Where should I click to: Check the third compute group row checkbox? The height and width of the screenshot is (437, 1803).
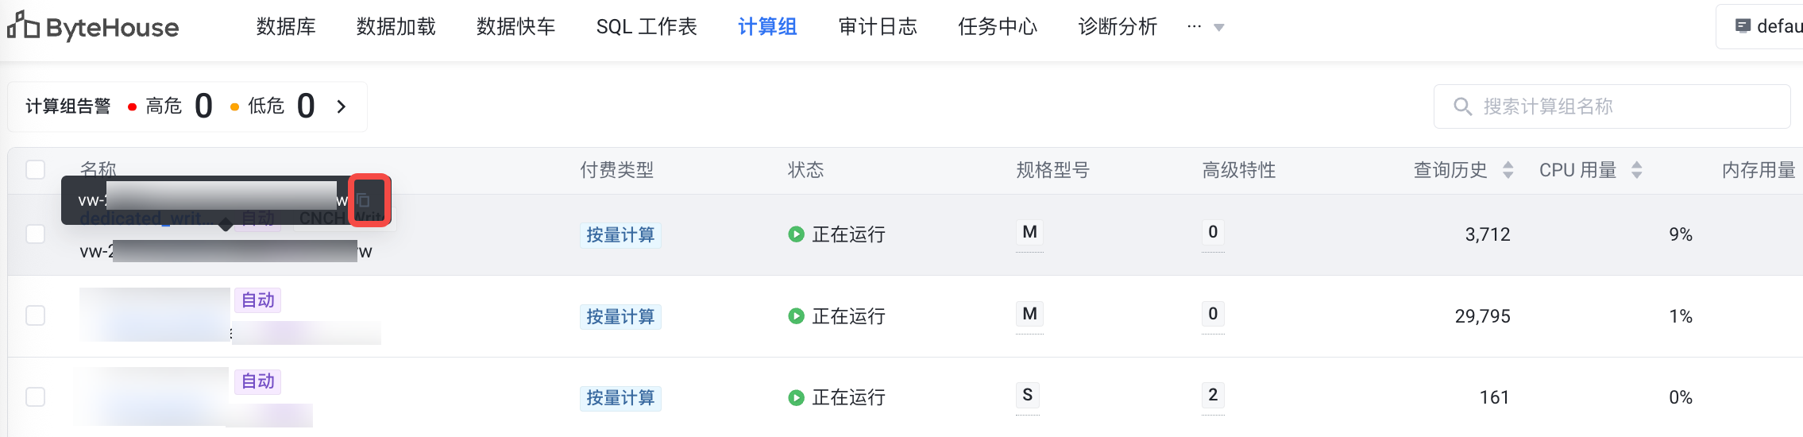pyautogui.click(x=36, y=397)
